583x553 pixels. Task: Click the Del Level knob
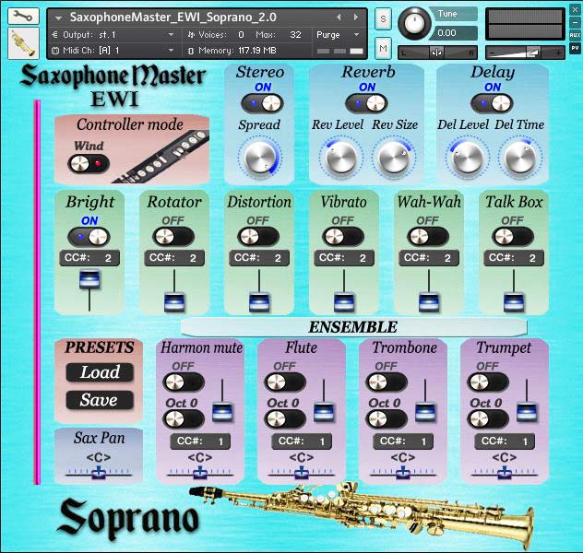tap(467, 159)
